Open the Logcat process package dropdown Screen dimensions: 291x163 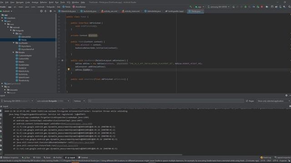[x=53, y=101]
